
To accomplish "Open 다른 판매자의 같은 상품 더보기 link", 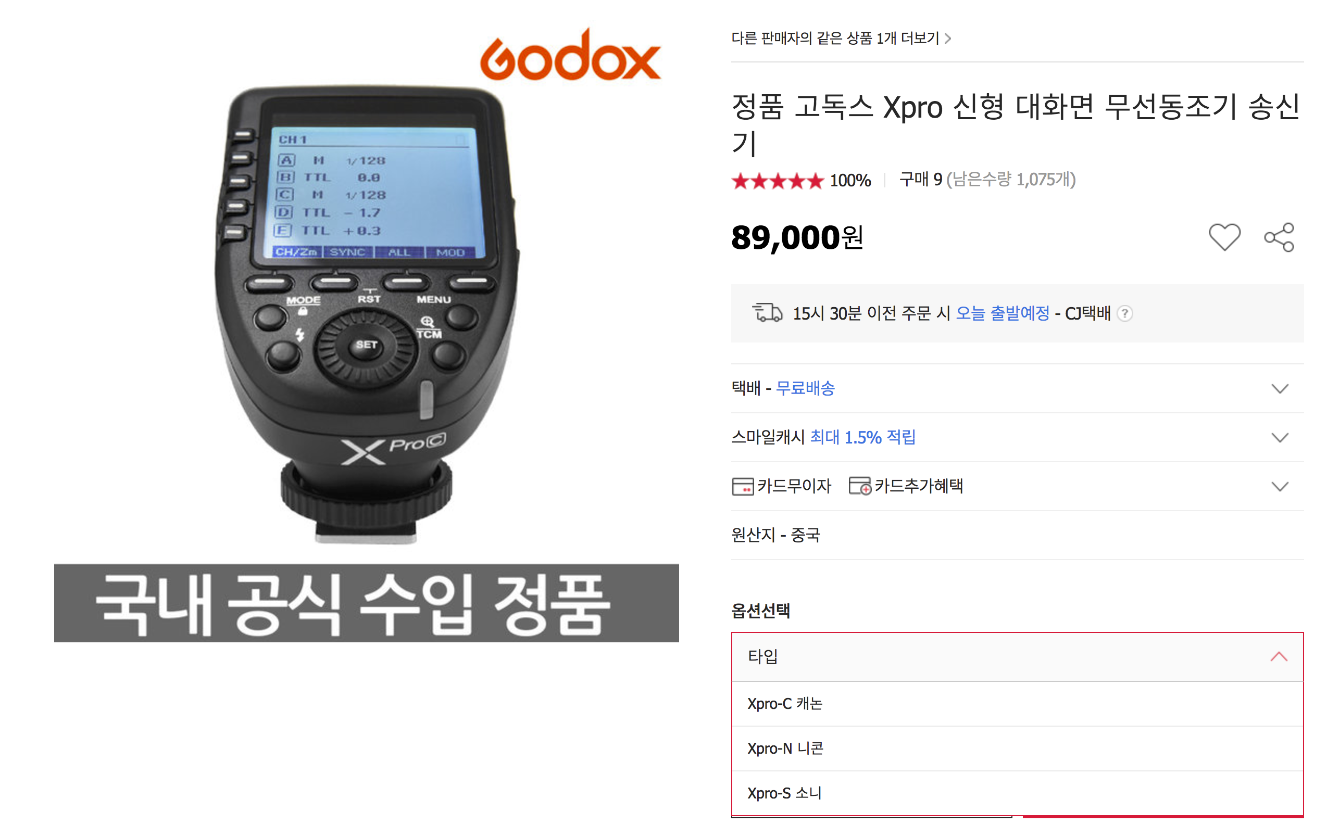I will coord(841,38).
